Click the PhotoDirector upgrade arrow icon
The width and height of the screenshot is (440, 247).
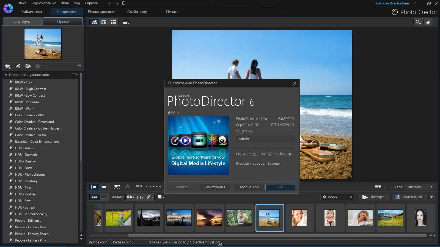point(395,12)
